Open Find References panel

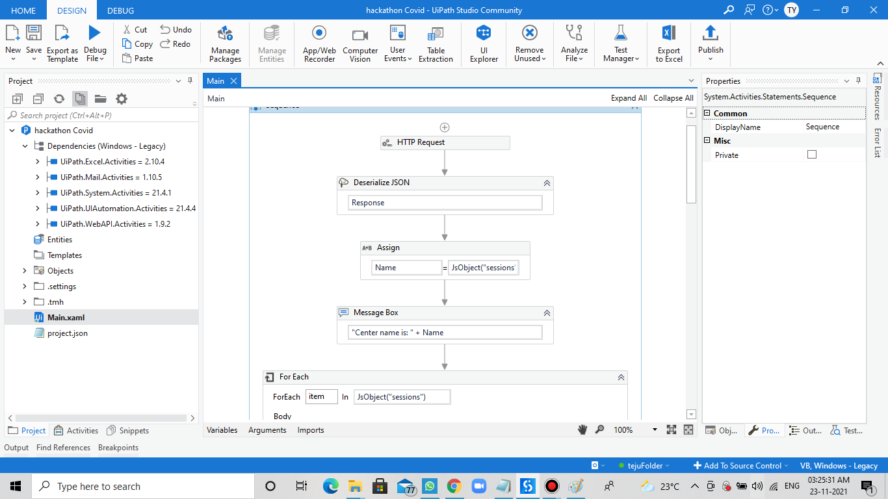(63, 448)
